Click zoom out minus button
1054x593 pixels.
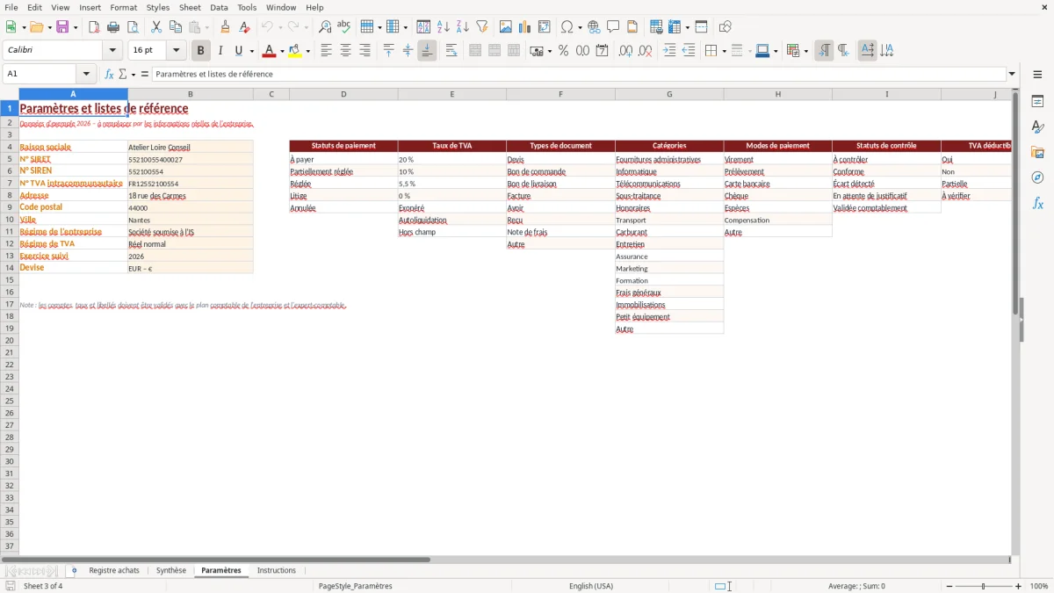coord(948,586)
